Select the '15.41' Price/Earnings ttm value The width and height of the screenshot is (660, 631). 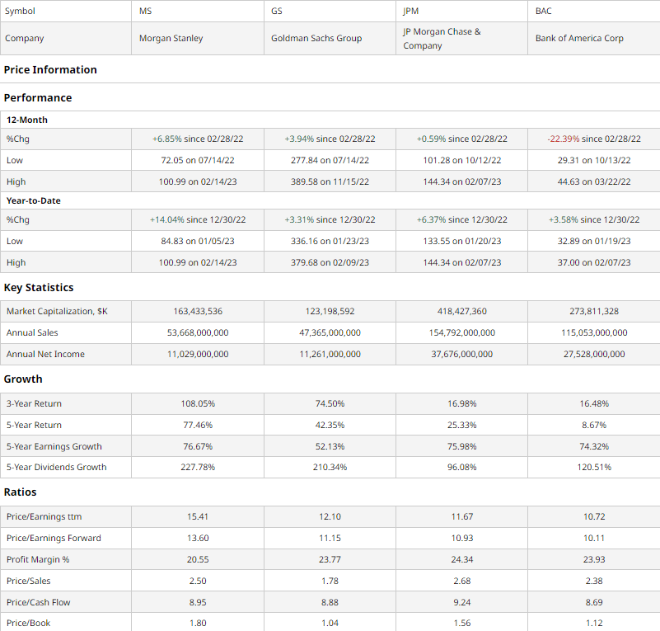coord(198,517)
